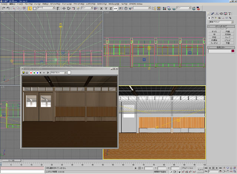Open the standard primitives category dropdown

pyautogui.click(x=221, y=22)
